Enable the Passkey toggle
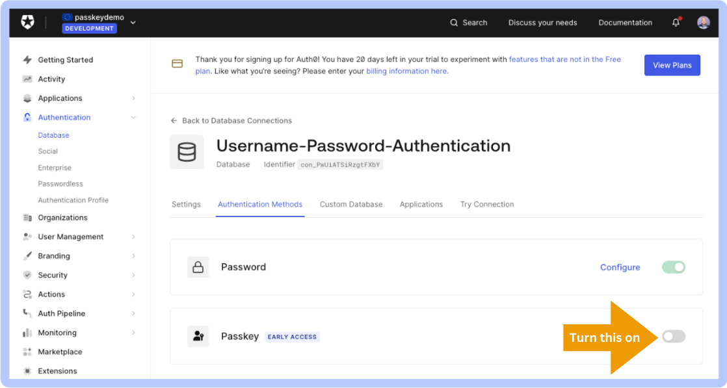The height and width of the screenshot is (388, 727). tap(674, 336)
